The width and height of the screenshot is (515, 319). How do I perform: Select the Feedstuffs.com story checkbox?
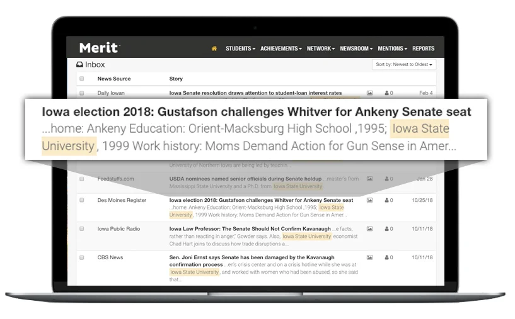click(x=82, y=179)
